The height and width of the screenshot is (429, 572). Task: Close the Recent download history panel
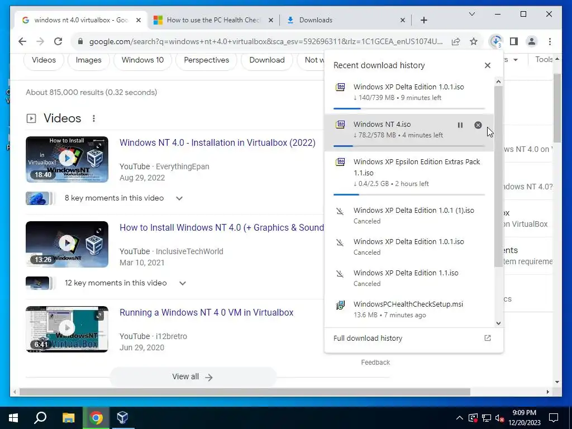pyautogui.click(x=487, y=65)
